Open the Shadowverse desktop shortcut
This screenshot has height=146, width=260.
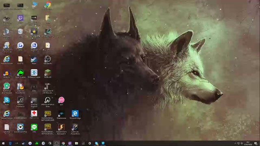(61, 114)
